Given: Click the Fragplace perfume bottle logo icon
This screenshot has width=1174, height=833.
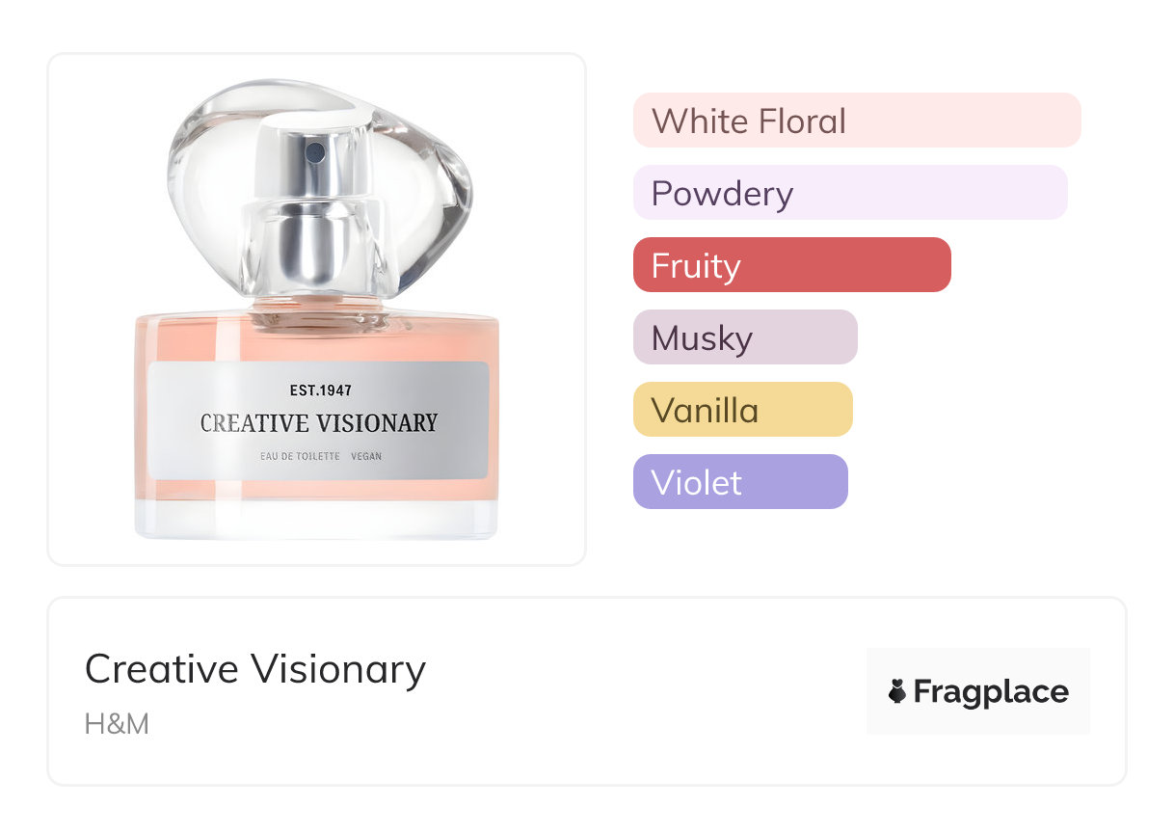Looking at the screenshot, I should tap(897, 691).
